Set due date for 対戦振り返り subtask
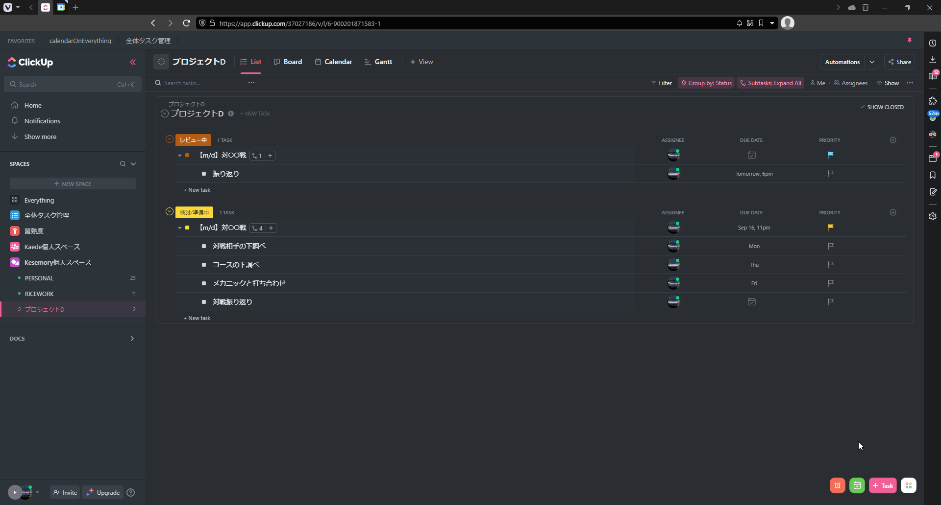Viewport: 941px width, 505px height. (751, 302)
